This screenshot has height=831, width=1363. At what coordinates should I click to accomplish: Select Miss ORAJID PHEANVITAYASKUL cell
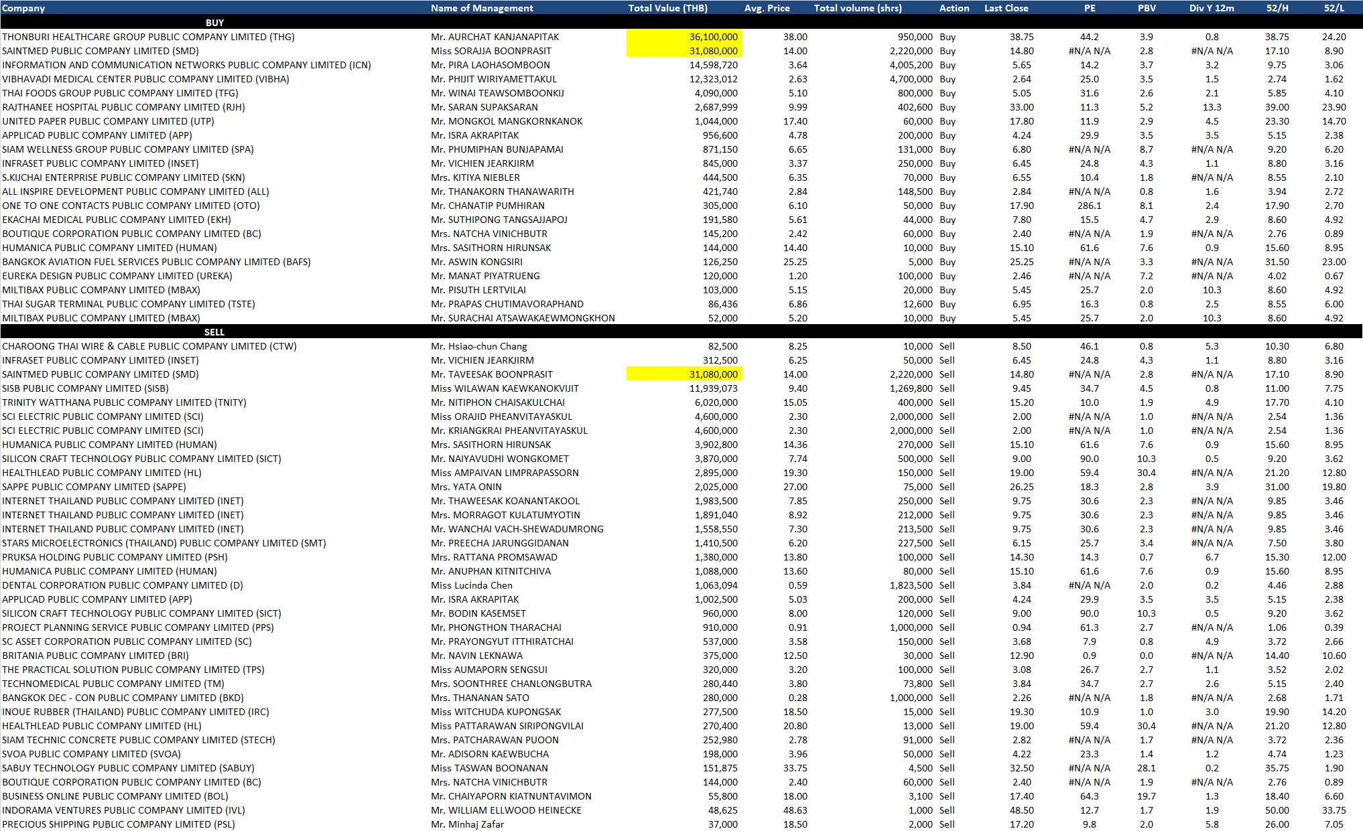502,417
